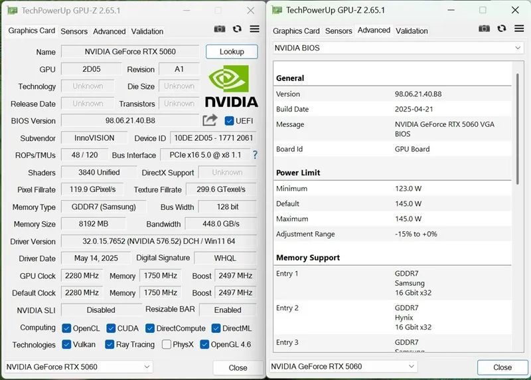531x380 pixels.
Task: Click the Driver Version field
Action: click(x=159, y=241)
